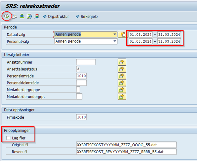197x161 pixels.
Task: Click the Personaldelområde input field
Action: click(81, 83)
